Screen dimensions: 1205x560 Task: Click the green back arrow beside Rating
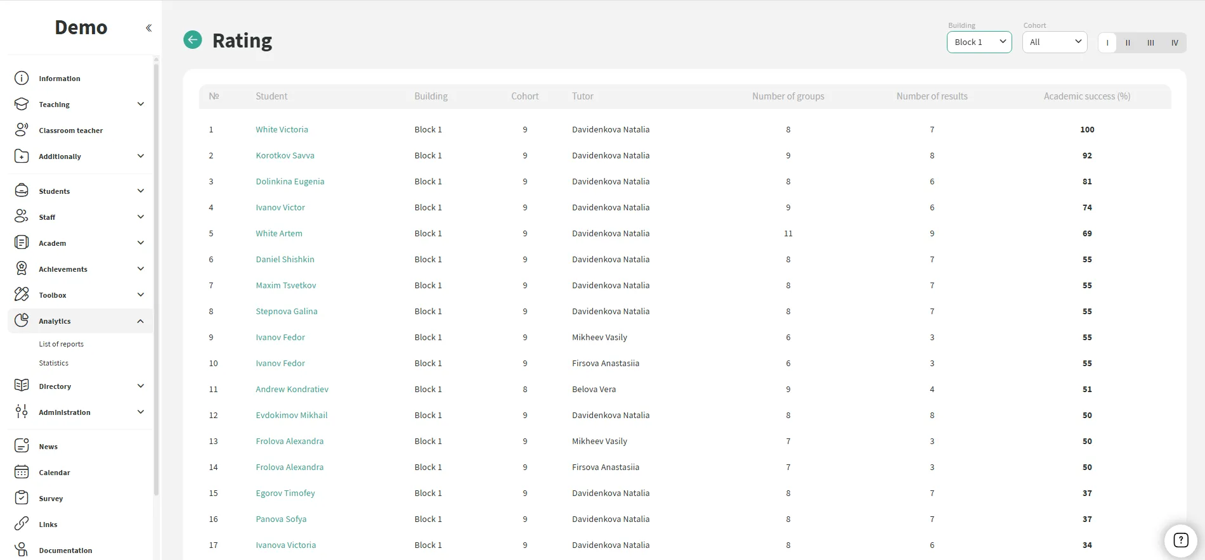(193, 40)
